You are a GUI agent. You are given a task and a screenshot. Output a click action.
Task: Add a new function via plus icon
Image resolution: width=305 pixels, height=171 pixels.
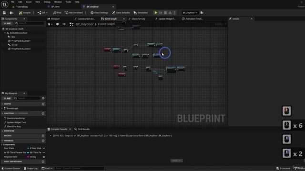43,114
